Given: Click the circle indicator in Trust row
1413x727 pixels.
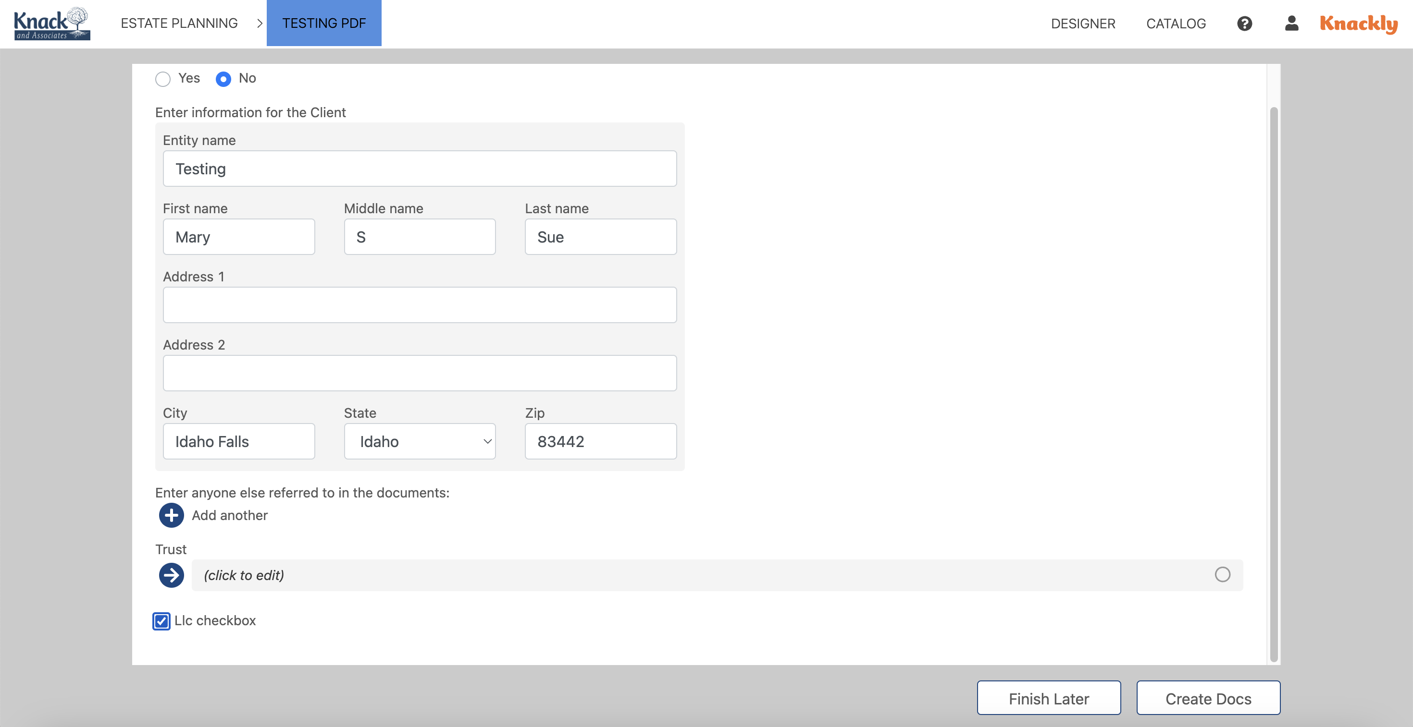Looking at the screenshot, I should (x=1222, y=574).
